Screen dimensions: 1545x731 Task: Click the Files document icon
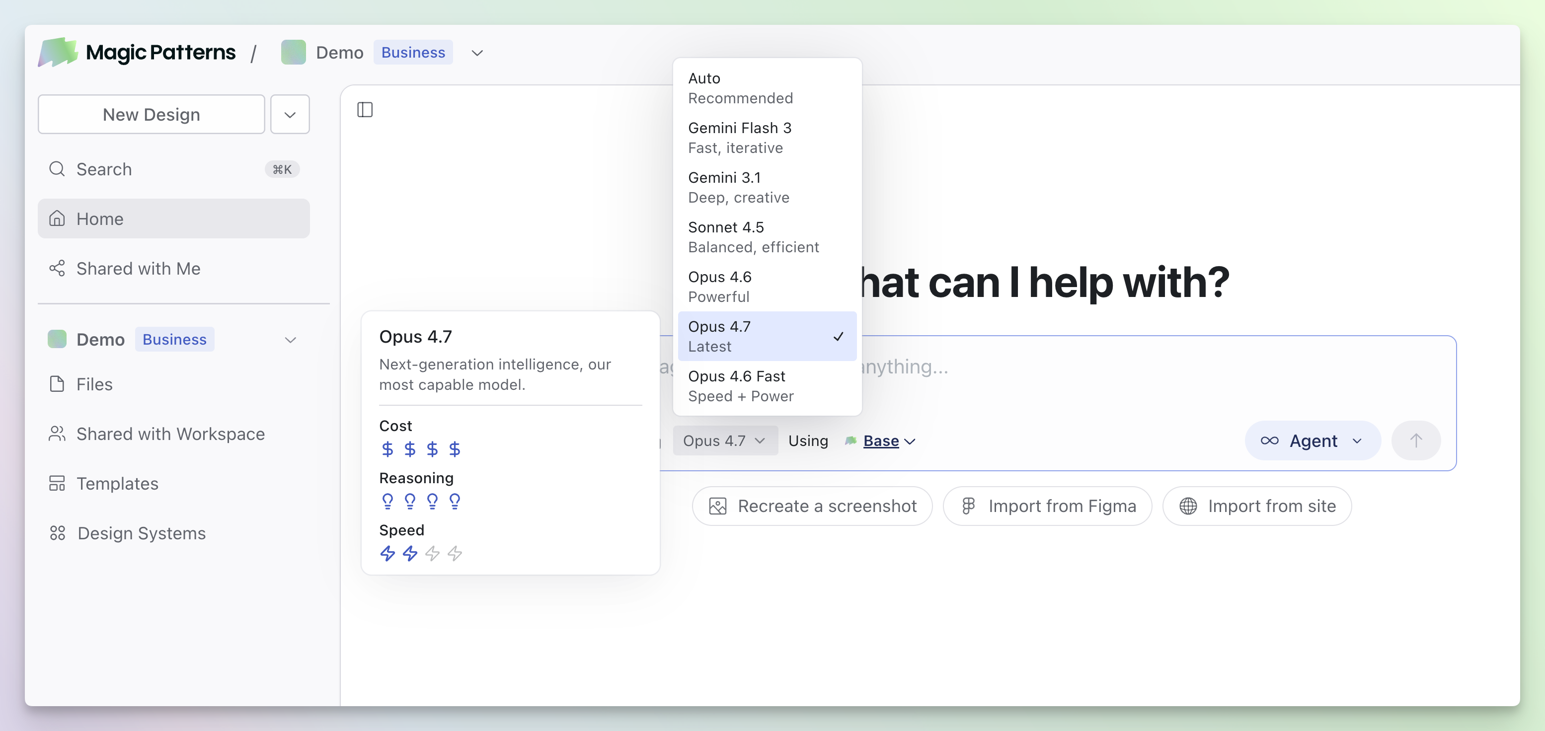(x=57, y=384)
